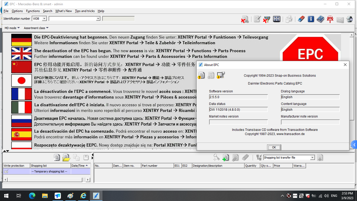Open the yellow folder shopping list icon

click(x=66, y=158)
